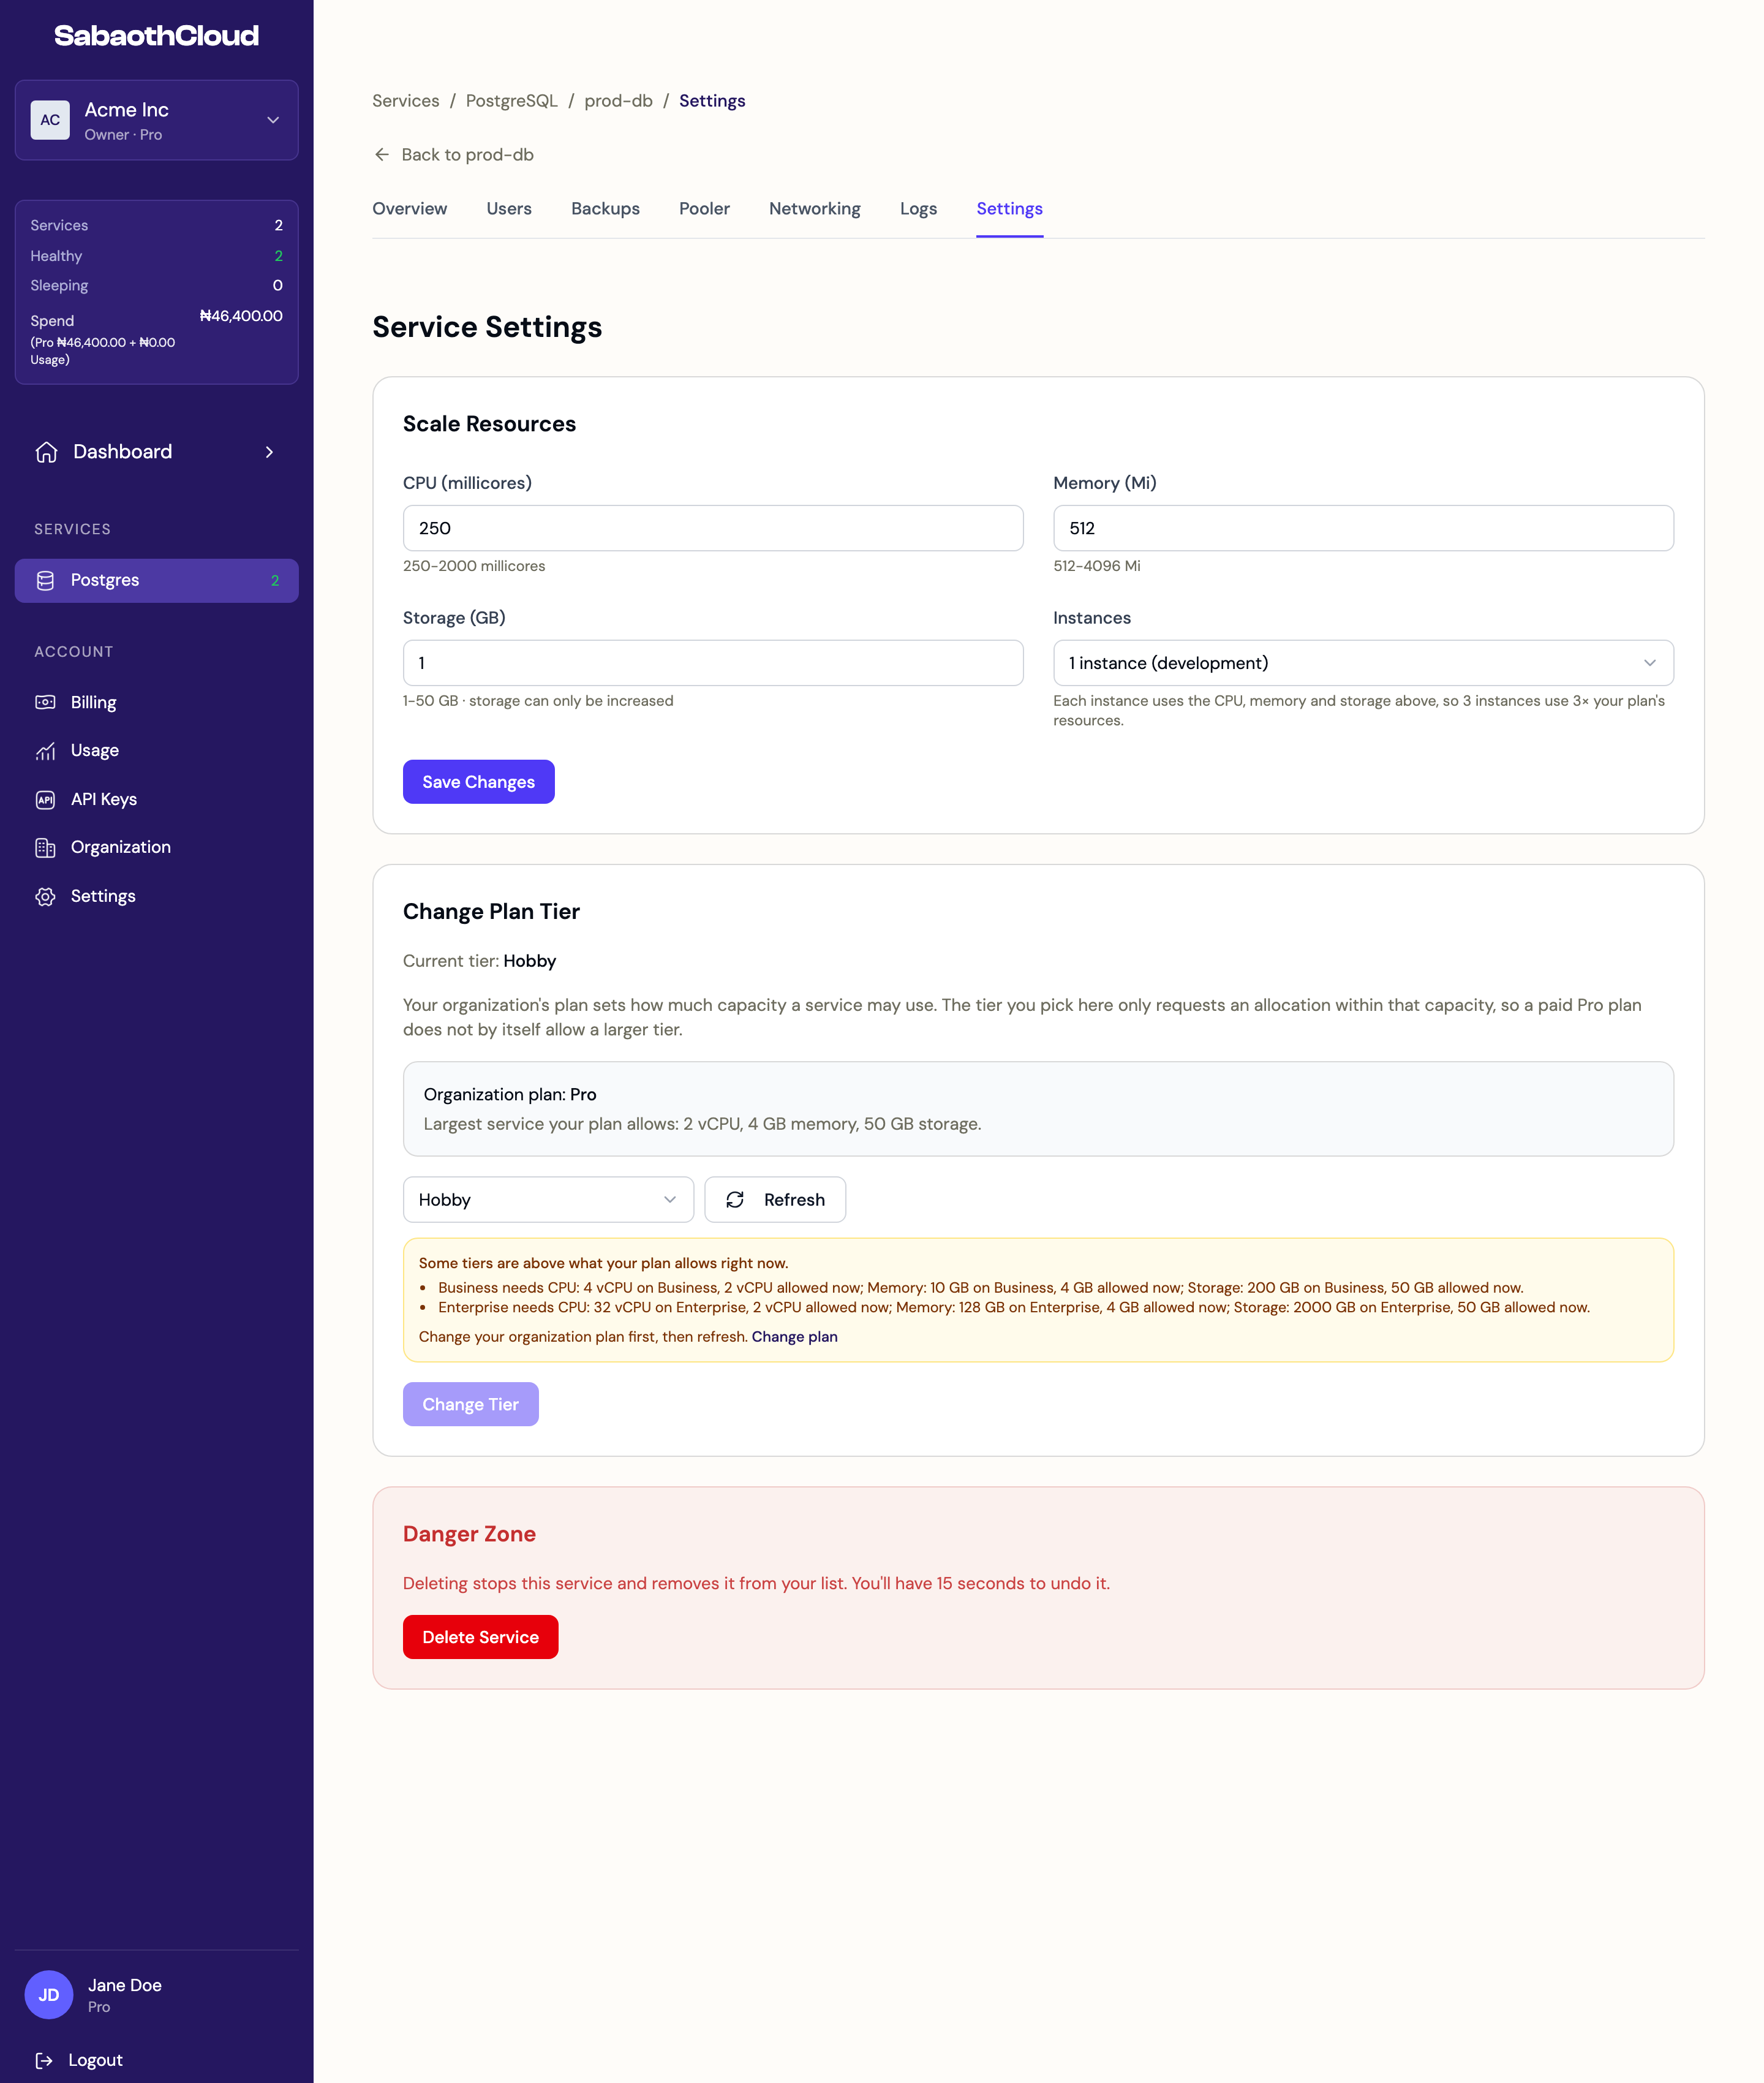1764x2083 pixels.
Task: Click the Dashboard home icon
Action: [46, 452]
